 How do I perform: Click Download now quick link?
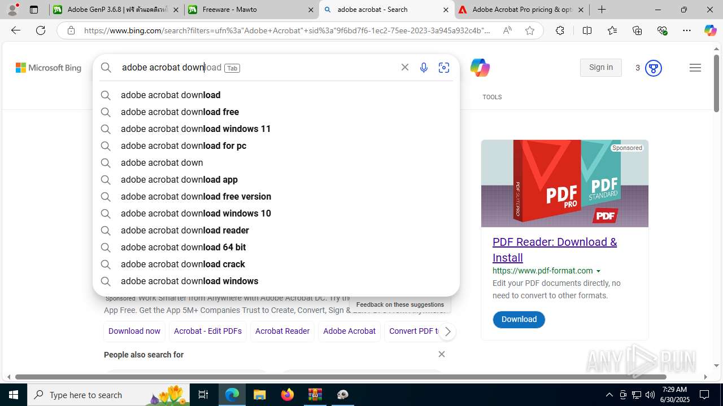pos(134,332)
